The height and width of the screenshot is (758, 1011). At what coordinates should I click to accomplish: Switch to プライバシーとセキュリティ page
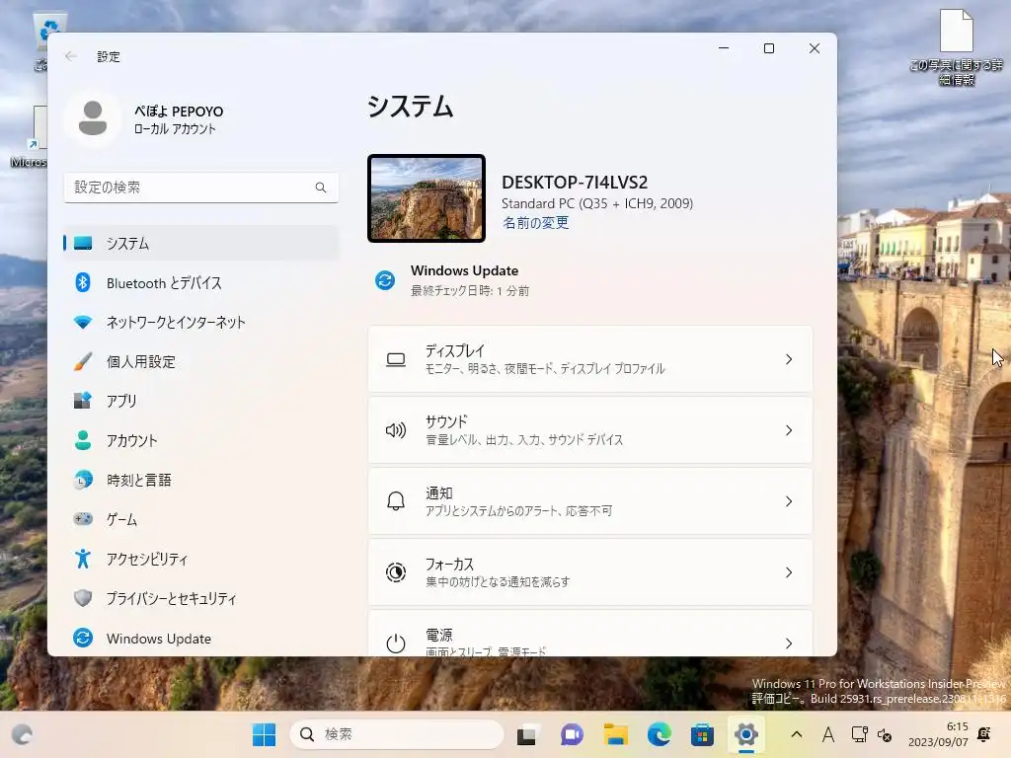(x=200, y=598)
